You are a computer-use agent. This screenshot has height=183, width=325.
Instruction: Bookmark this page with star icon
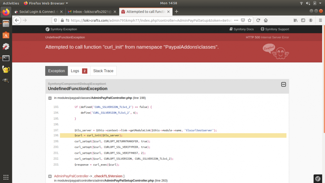click(250, 20)
